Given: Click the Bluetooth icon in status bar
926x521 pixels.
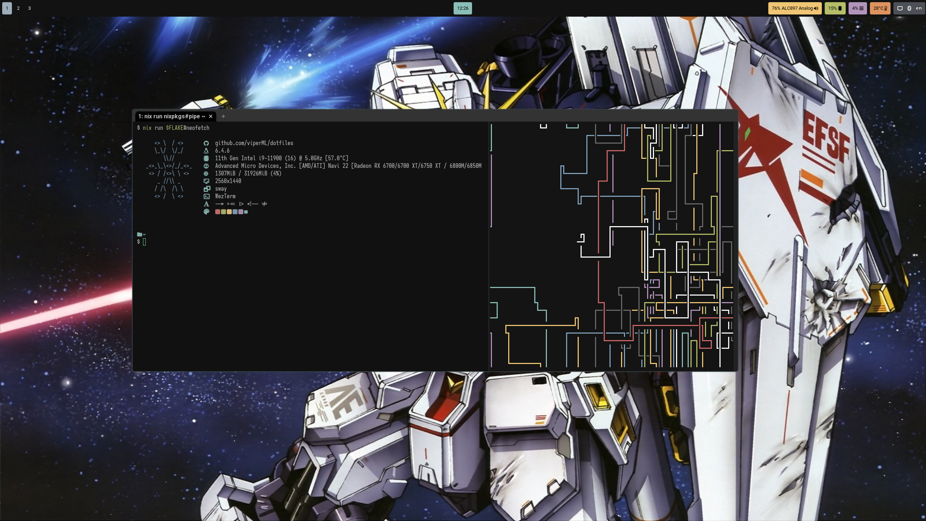Looking at the screenshot, I should [909, 8].
